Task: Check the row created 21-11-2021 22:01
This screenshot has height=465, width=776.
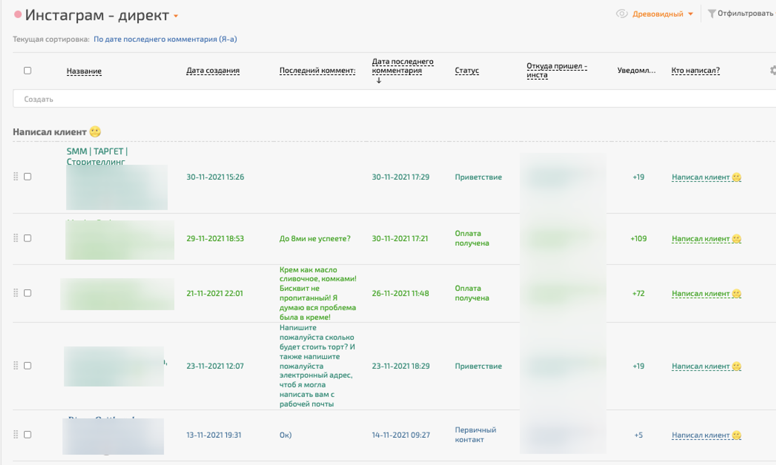Action: pyautogui.click(x=28, y=293)
